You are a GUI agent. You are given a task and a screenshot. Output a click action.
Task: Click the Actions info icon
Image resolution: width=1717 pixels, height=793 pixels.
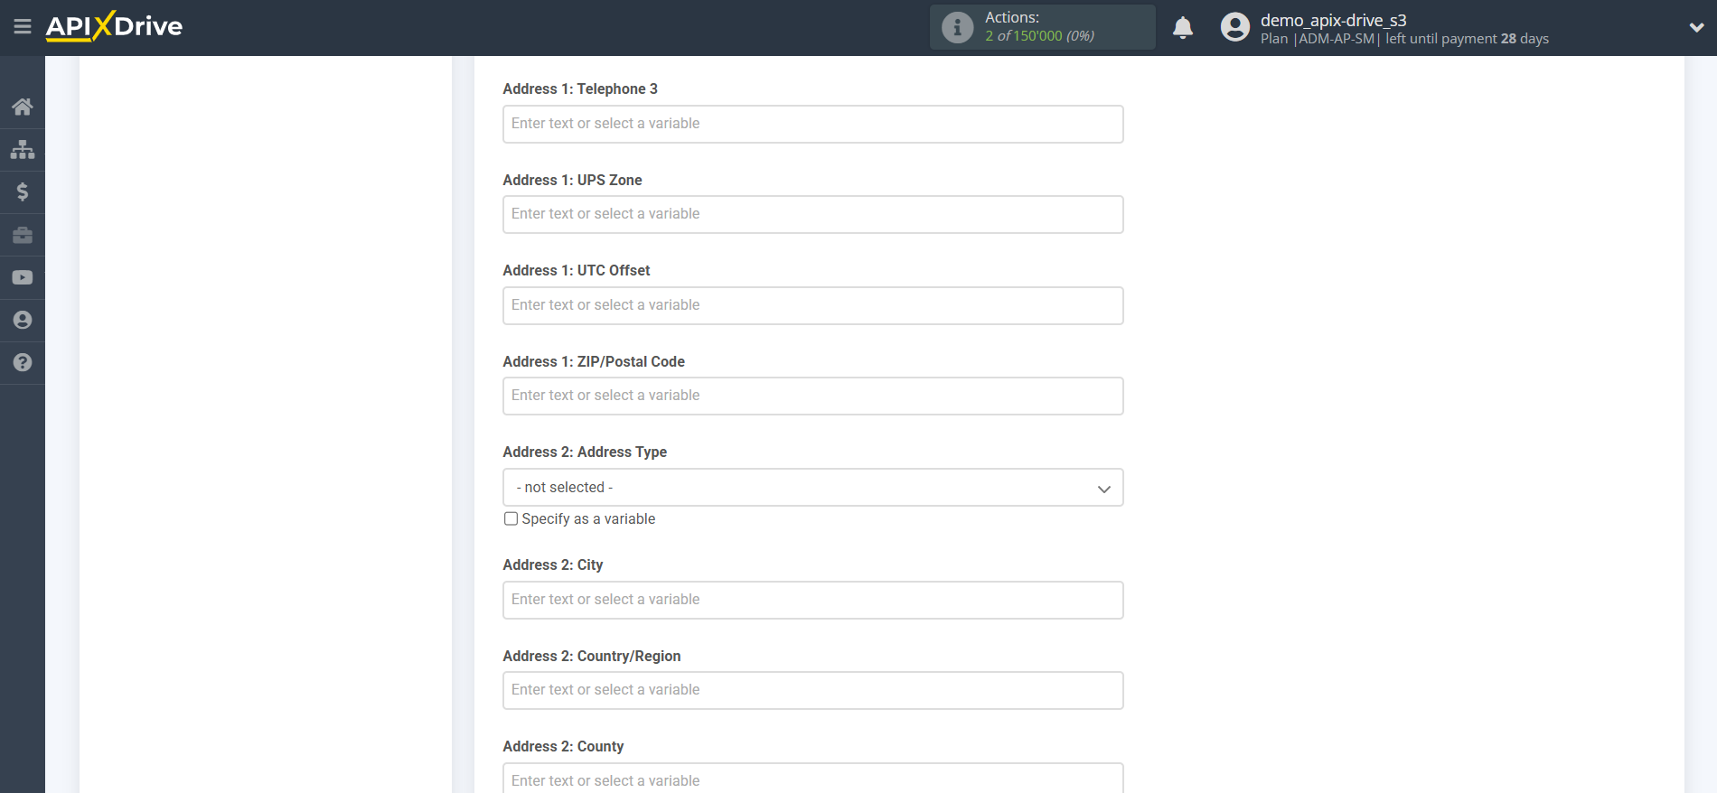tap(957, 27)
